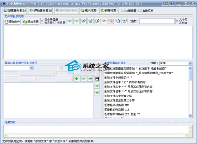Toggle 右键菜单 context menu checkbox
This screenshot has width=197, height=144.
pos(140,10)
